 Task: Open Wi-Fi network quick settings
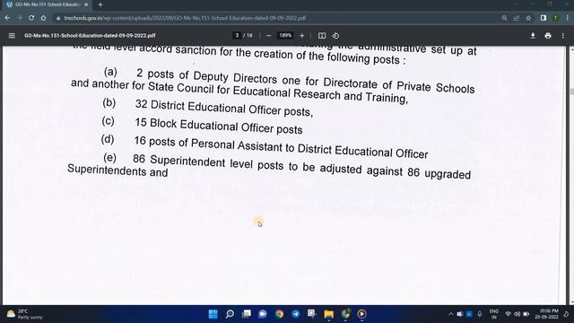(x=508, y=314)
